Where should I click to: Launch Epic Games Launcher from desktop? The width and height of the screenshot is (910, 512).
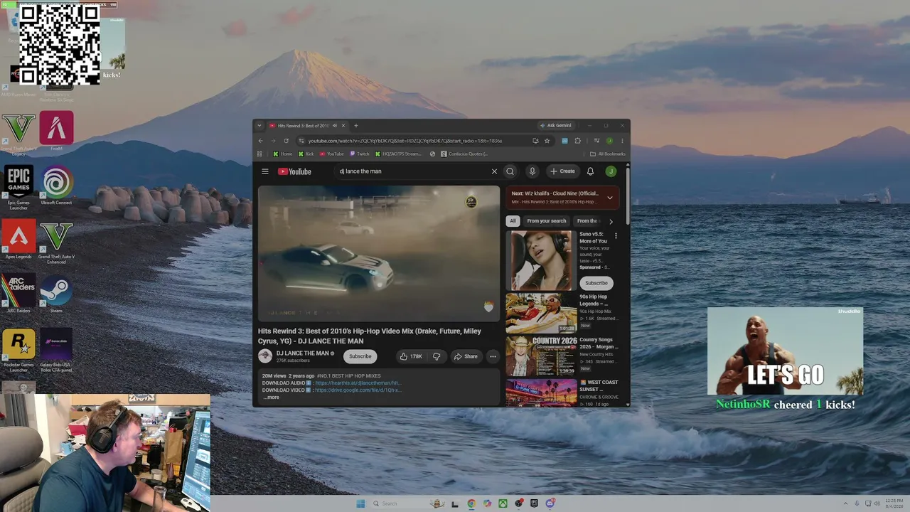pyautogui.click(x=18, y=188)
